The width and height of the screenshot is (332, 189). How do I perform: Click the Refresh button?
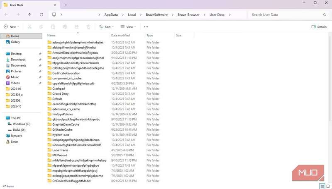coord(41,14)
